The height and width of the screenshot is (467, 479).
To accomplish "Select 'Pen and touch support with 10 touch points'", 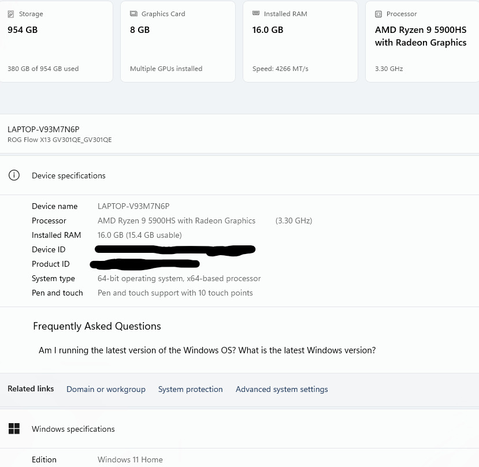I will [175, 293].
